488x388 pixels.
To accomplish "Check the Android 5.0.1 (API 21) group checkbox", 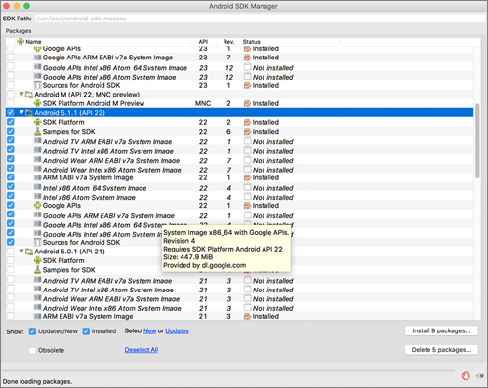I will [11, 252].
